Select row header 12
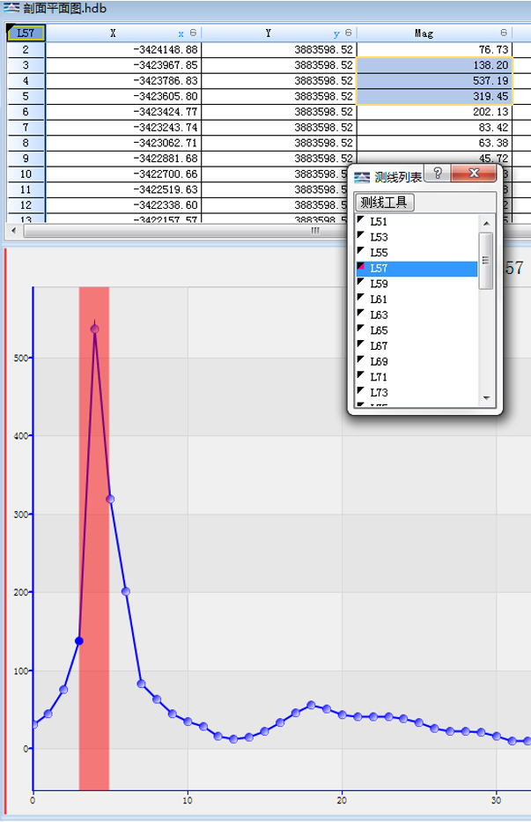531x822 pixels. [x=26, y=205]
